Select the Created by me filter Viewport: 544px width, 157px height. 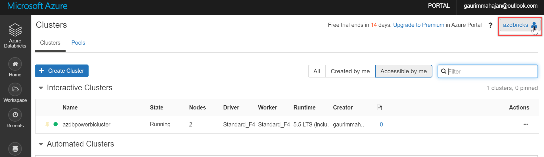(x=350, y=71)
